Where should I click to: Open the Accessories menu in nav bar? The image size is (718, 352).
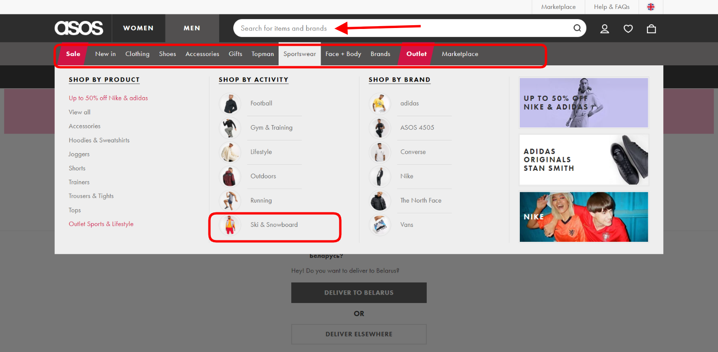pos(202,54)
